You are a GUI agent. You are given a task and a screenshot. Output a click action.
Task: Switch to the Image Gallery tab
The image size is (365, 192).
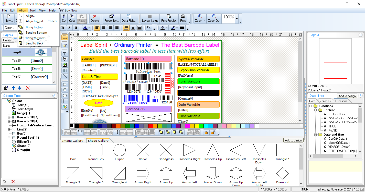click(73, 141)
